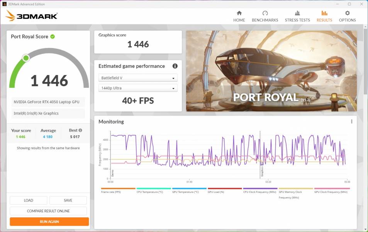Image resolution: width=368 pixels, height=232 pixels.
Task: Toggle GPU Temperature legend swatch
Action: coord(189,189)
